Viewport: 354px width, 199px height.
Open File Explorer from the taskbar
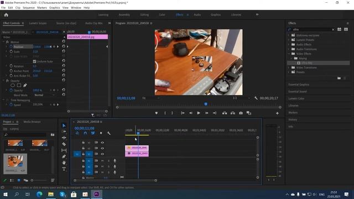[51, 194]
